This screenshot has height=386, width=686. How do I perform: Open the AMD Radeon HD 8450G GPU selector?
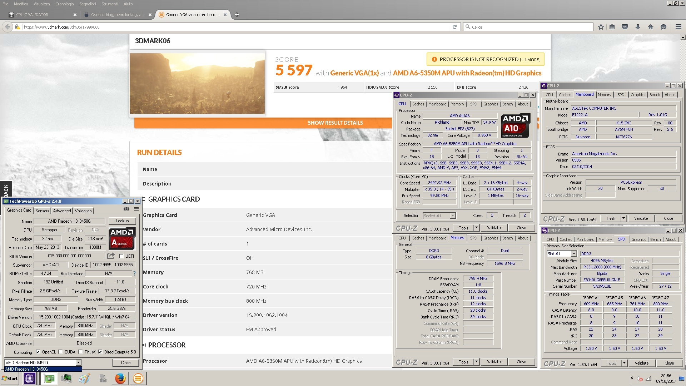point(43,363)
